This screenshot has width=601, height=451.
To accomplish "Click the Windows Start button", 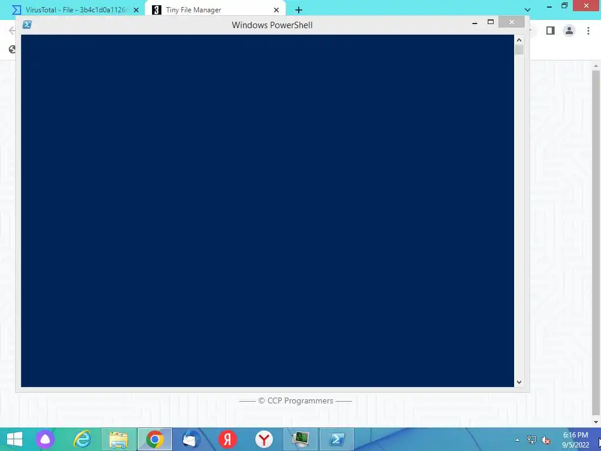I will (x=15, y=439).
